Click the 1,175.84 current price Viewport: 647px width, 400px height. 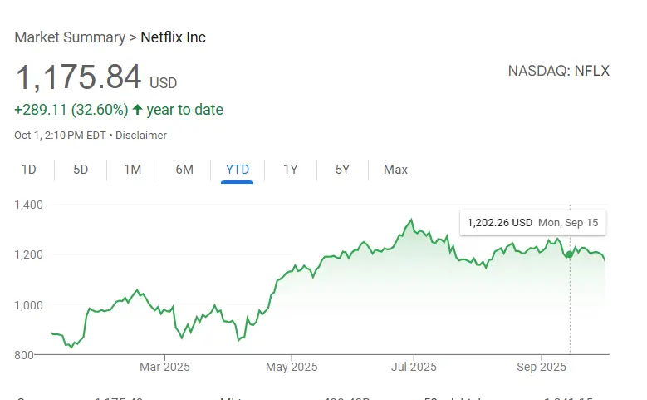coord(79,77)
